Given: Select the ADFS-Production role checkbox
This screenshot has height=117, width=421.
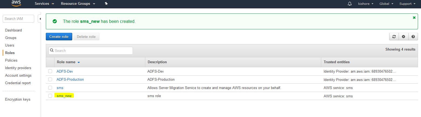Looking at the screenshot, I should coord(50,79).
